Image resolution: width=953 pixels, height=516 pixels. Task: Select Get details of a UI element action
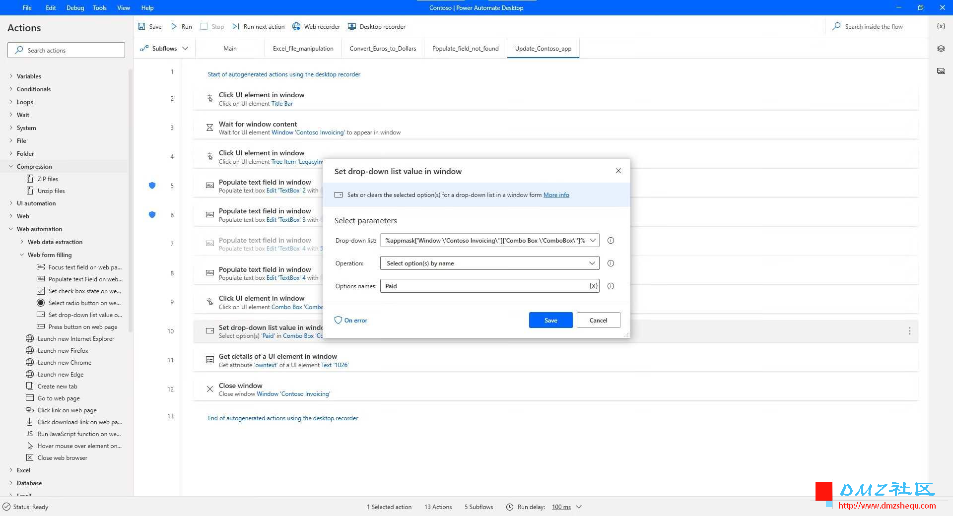coord(555,360)
